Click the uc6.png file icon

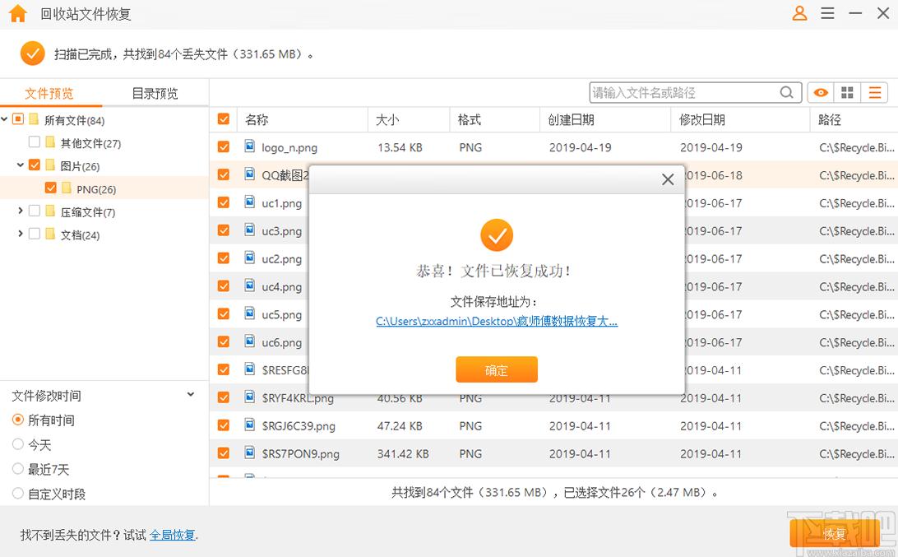click(x=250, y=341)
